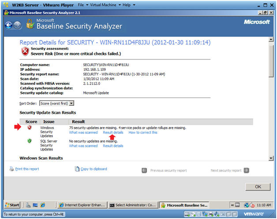This screenshot has width=277, height=219.
Task: Click Print this report link
Action: pyautogui.click(x=27, y=169)
